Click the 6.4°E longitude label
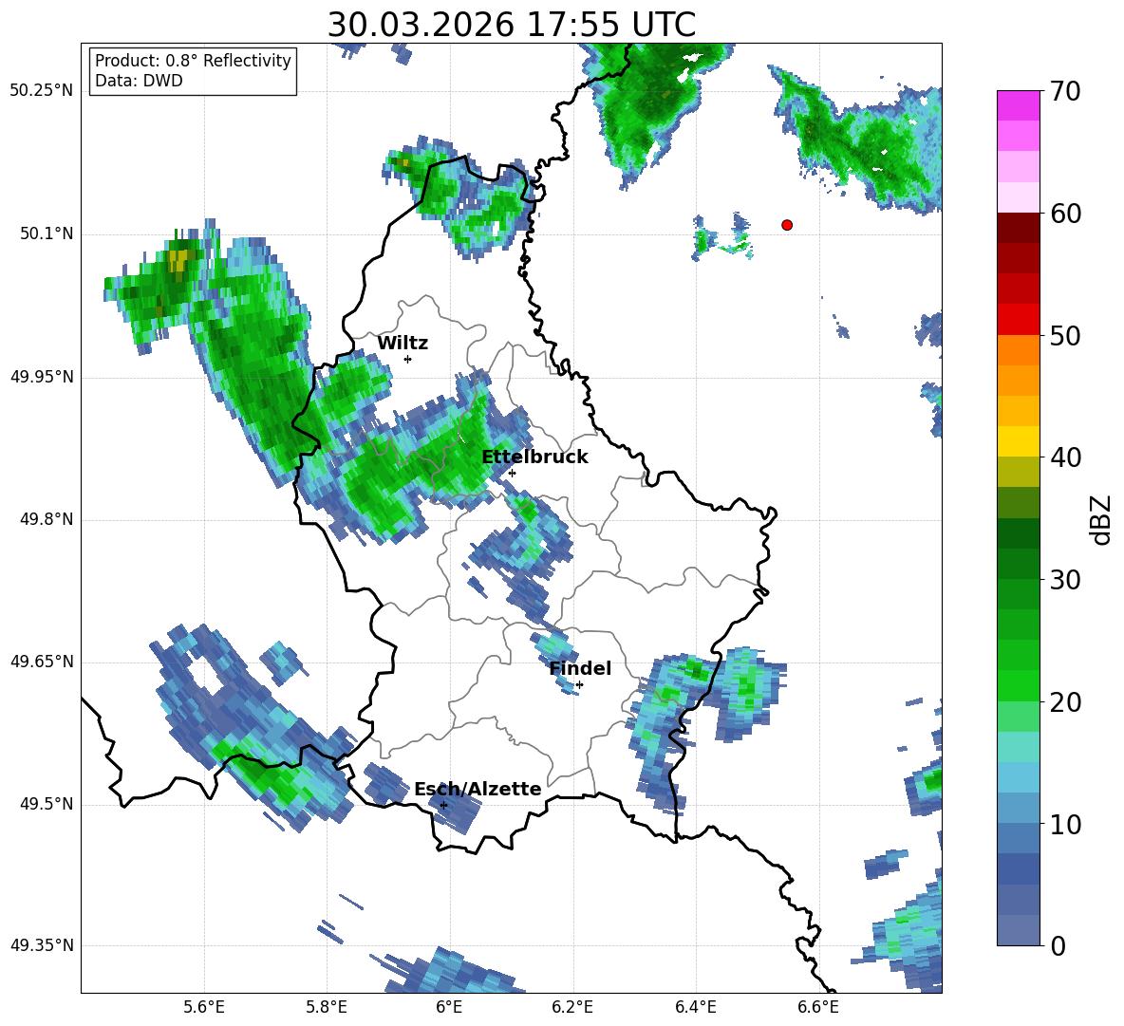This screenshot has height=1026, width=1124. point(695,1007)
